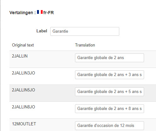156x131 pixels.
Task: Select the 2JALLIN3JO original text entry
Action: coord(24,73)
